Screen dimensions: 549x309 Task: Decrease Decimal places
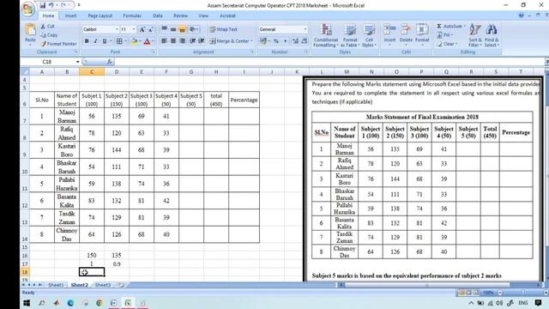(x=305, y=41)
